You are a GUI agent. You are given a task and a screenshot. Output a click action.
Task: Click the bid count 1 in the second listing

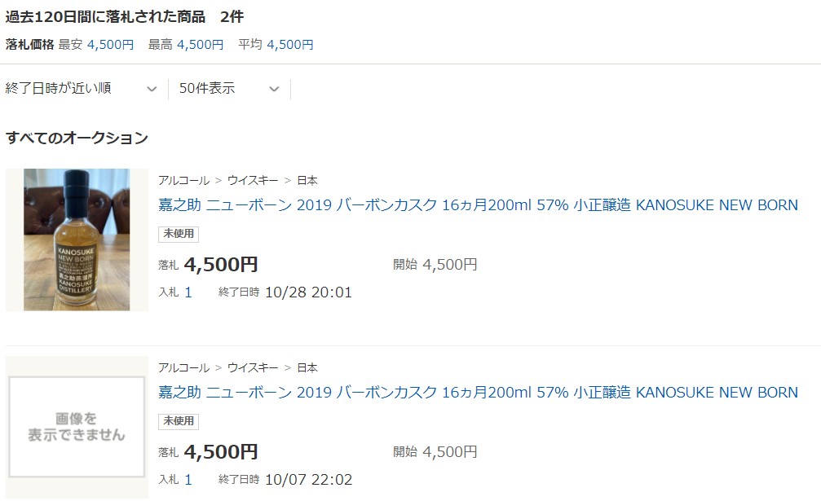point(188,480)
